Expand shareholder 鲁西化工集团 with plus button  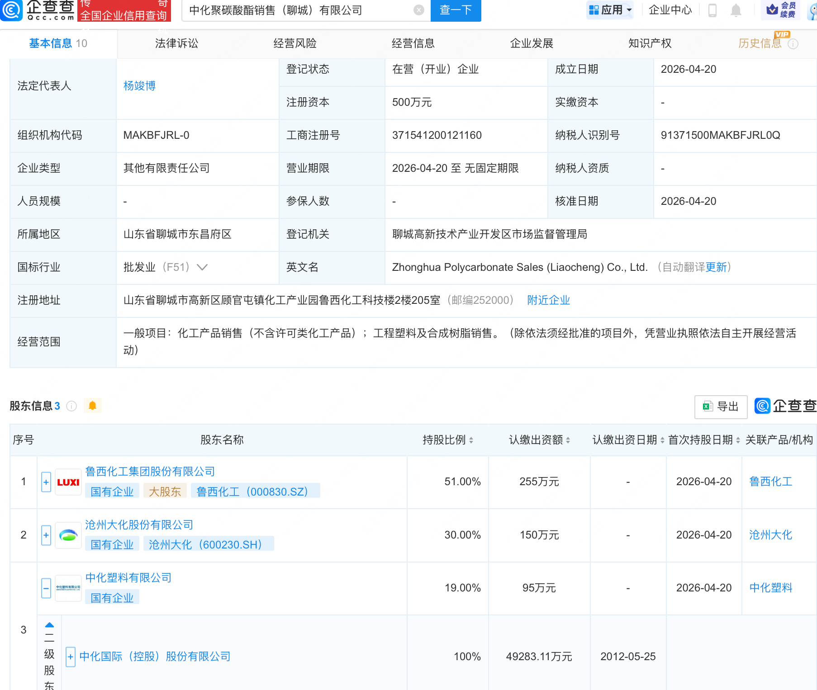(46, 482)
